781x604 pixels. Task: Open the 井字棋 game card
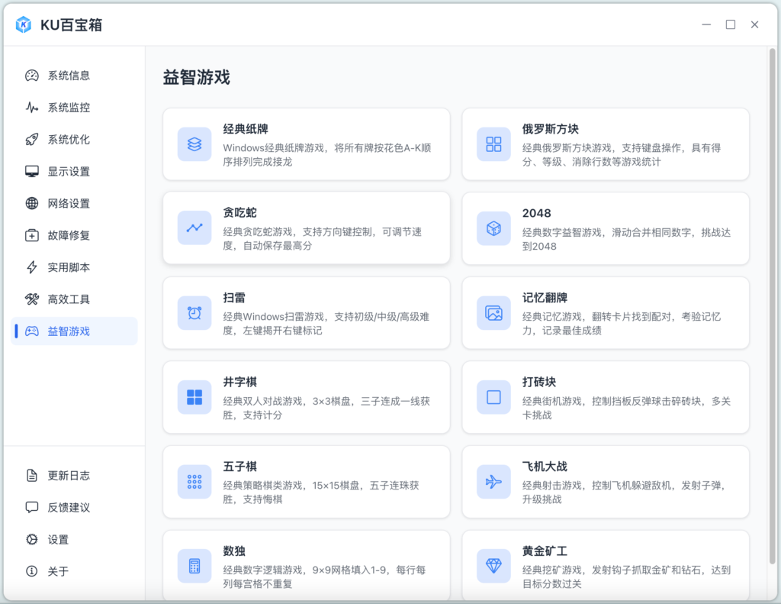click(x=307, y=398)
